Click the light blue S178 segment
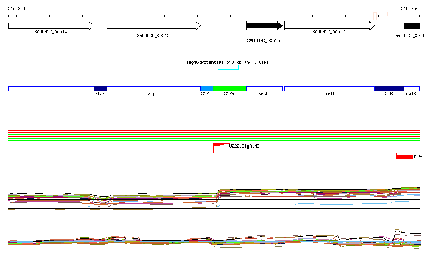The width and height of the screenshot is (428, 255). pos(206,88)
